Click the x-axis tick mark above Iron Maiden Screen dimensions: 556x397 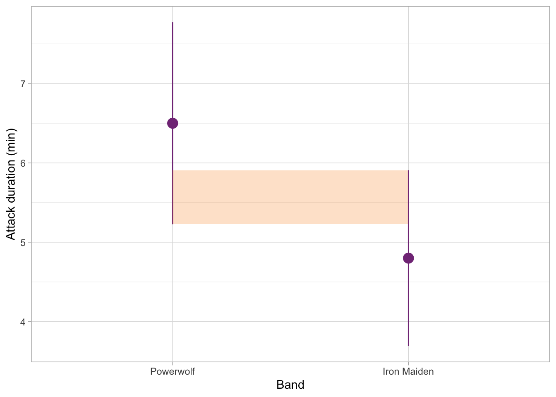pyautogui.click(x=408, y=363)
